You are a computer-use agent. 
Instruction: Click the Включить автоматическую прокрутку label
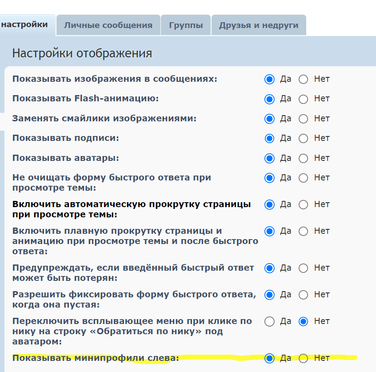(x=132, y=209)
